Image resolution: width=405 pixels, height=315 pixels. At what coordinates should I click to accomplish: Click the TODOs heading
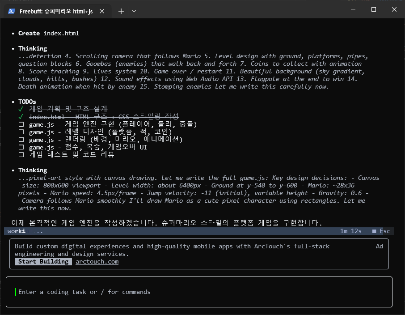27,102
